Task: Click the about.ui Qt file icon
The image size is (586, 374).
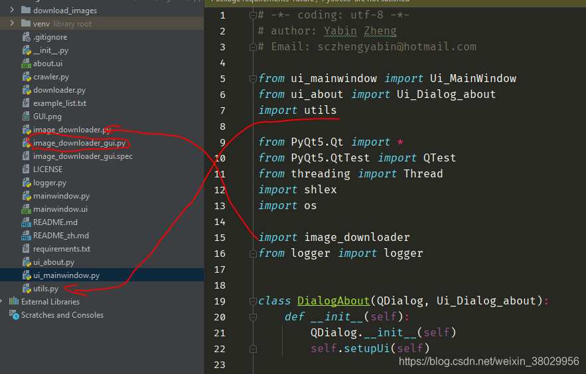Action: [26, 64]
